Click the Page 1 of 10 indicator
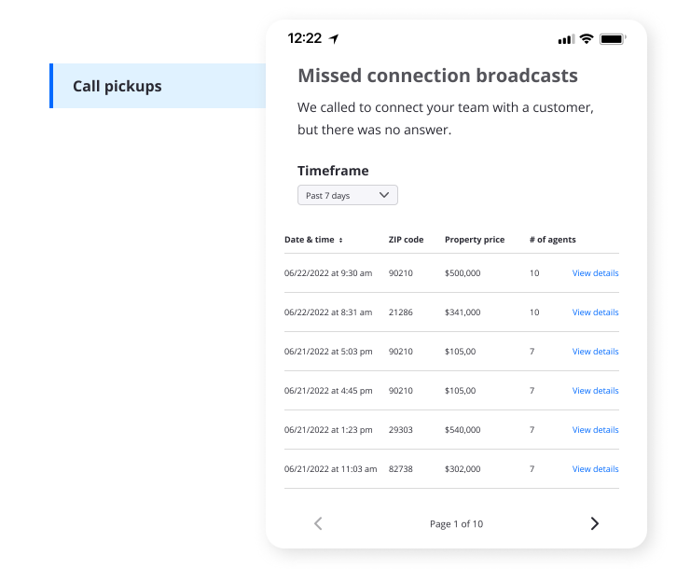Viewport: 677px width, 569px height. pyautogui.click(x=456, y=524)
